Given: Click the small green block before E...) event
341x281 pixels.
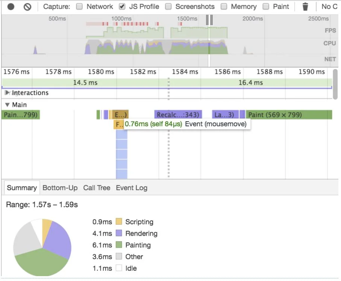Looking at the screenshot, I should (x=98, y=114).
